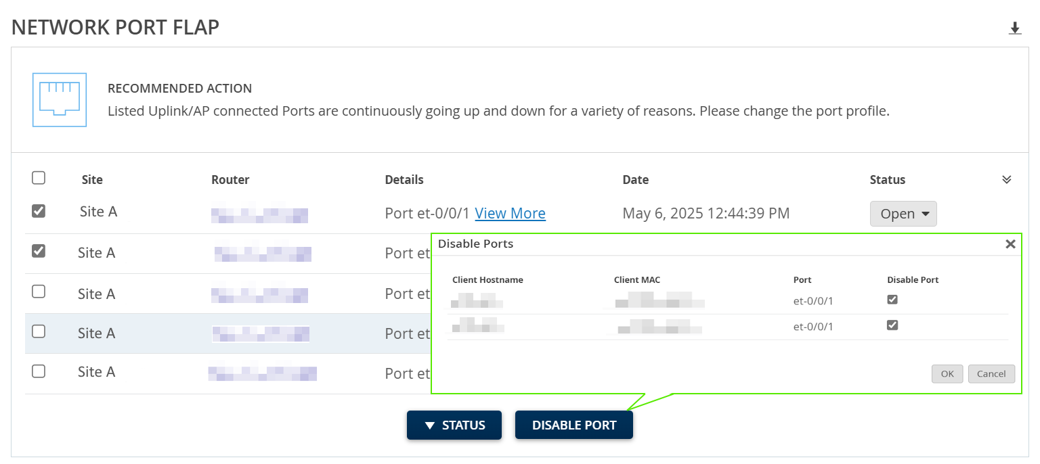This screenshot has width=1040, height=464.
Task: Toggle the select-all header checkbox
Action: pos(39,178)
